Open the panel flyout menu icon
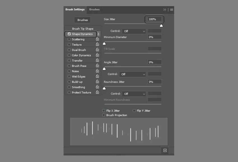Screen dimensions: 238x162 pos(172,10)
